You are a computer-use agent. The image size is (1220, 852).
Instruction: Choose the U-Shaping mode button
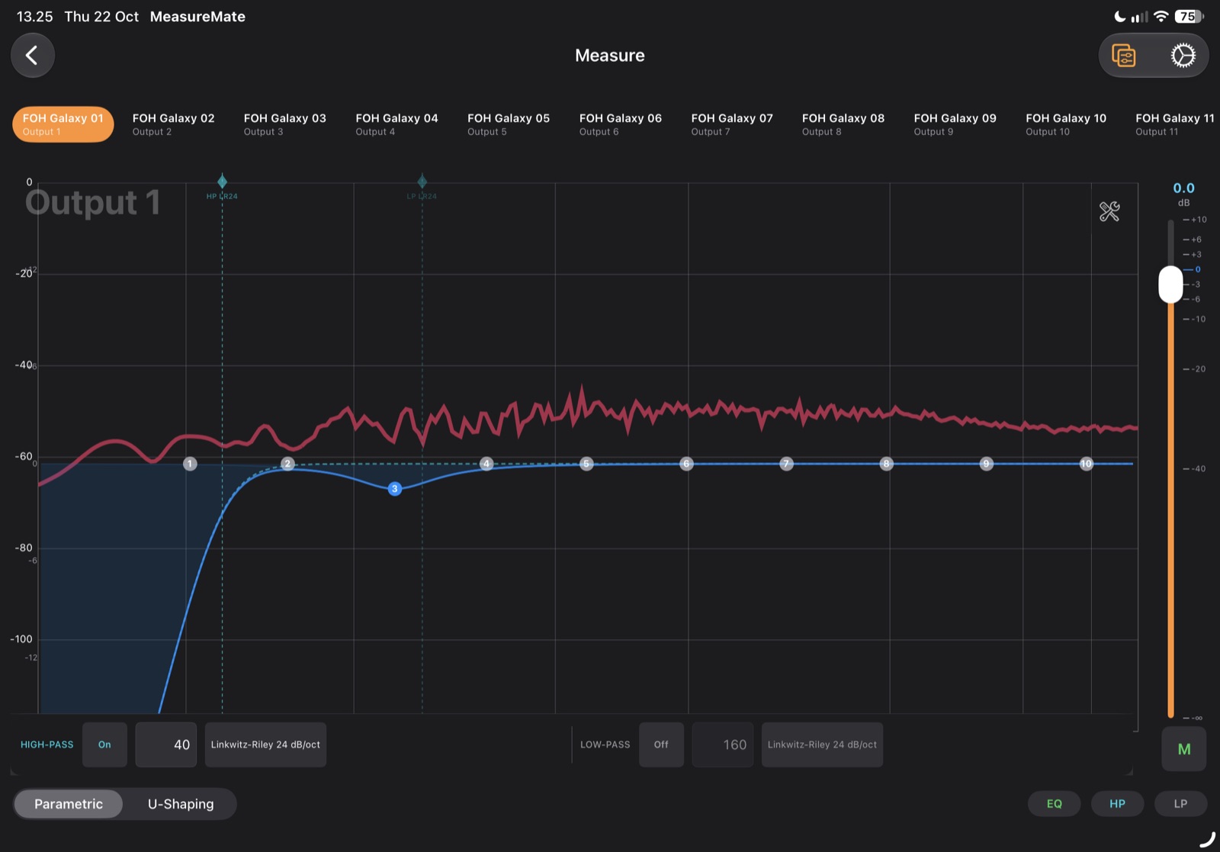pyautogui.click(x=181, y=804)
